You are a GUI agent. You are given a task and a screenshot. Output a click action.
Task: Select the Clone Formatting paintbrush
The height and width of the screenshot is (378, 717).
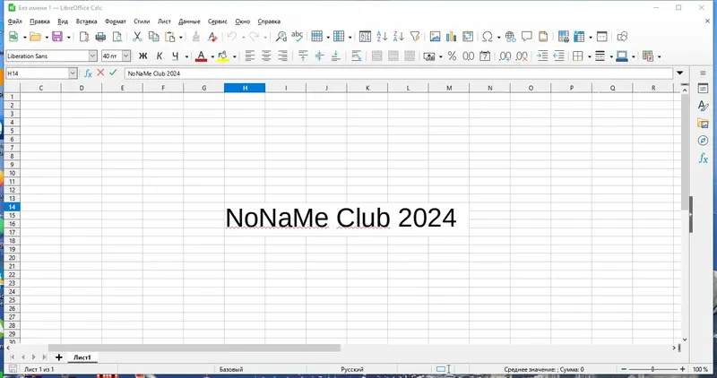195,37
